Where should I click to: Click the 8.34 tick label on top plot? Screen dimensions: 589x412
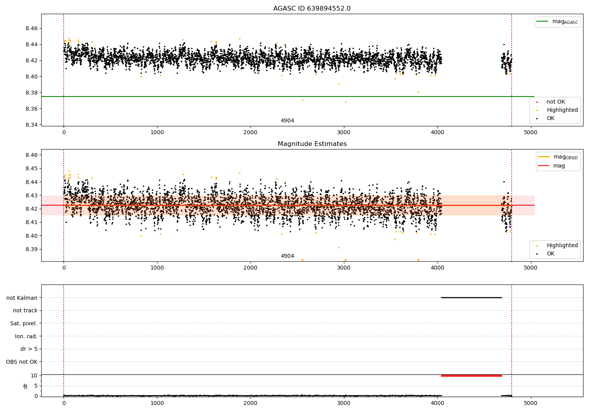pos(31,125)
